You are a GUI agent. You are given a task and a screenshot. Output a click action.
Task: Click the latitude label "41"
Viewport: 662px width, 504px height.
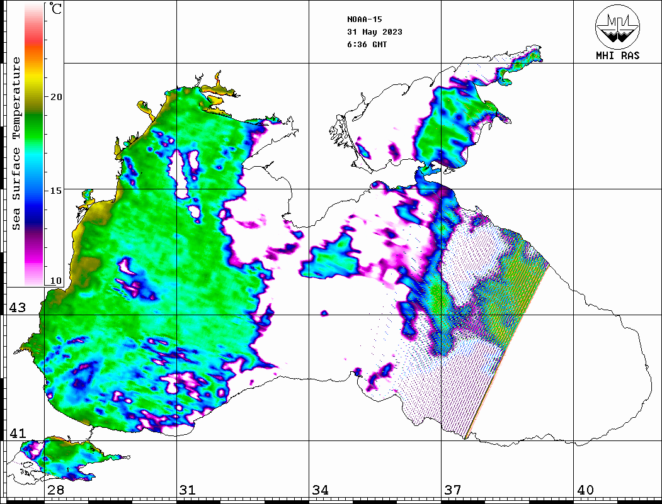click(x=18, y=434)
